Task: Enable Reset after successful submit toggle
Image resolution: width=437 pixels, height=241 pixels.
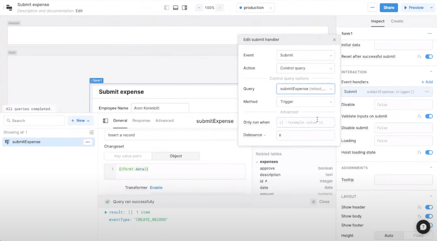Action: pyautogui.click(x=429, y=56)
